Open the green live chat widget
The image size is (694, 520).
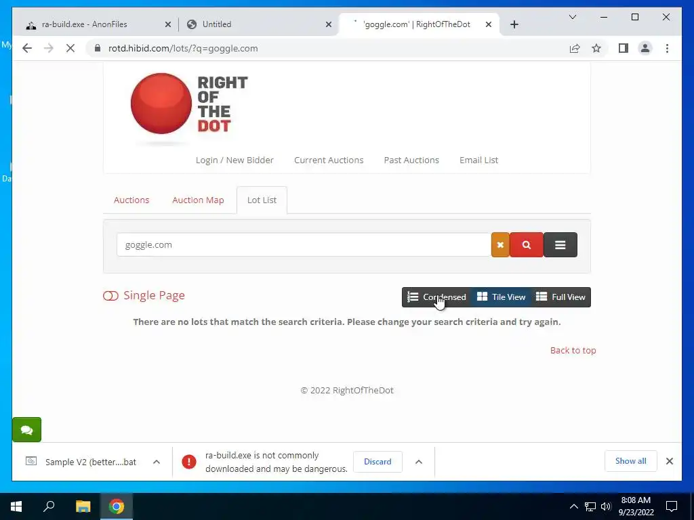point(26,429)
